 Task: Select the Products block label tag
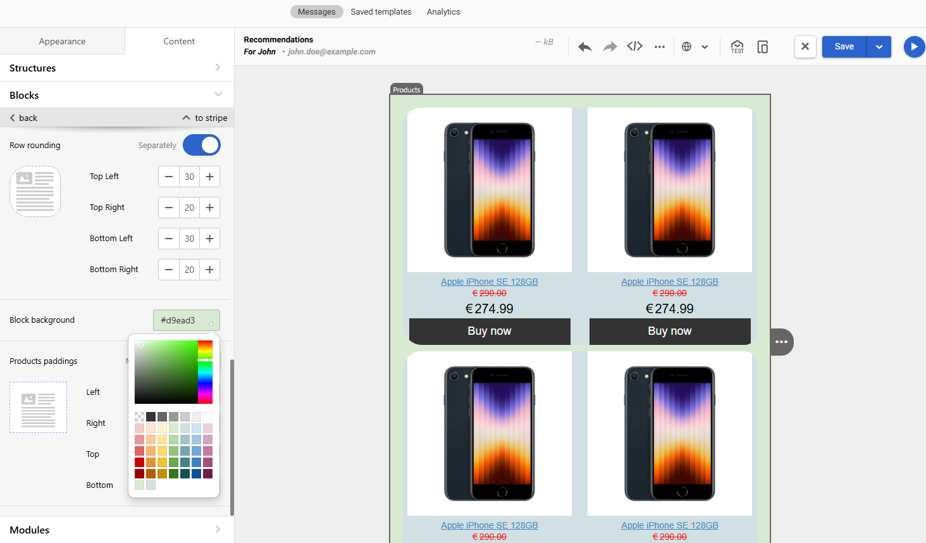[406, 89]
